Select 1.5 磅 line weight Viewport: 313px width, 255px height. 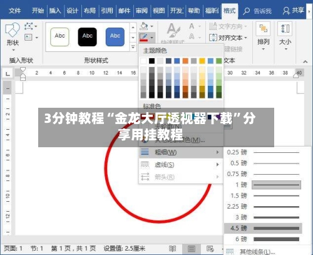point(263,195)
